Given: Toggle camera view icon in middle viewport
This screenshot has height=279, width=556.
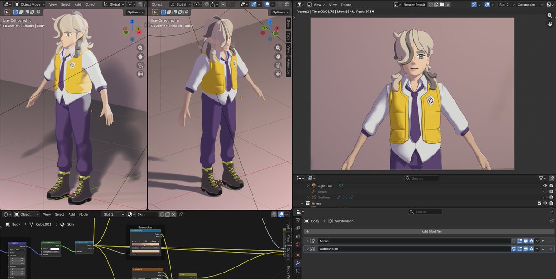Looking at the screenshot, I should [278, 65].
